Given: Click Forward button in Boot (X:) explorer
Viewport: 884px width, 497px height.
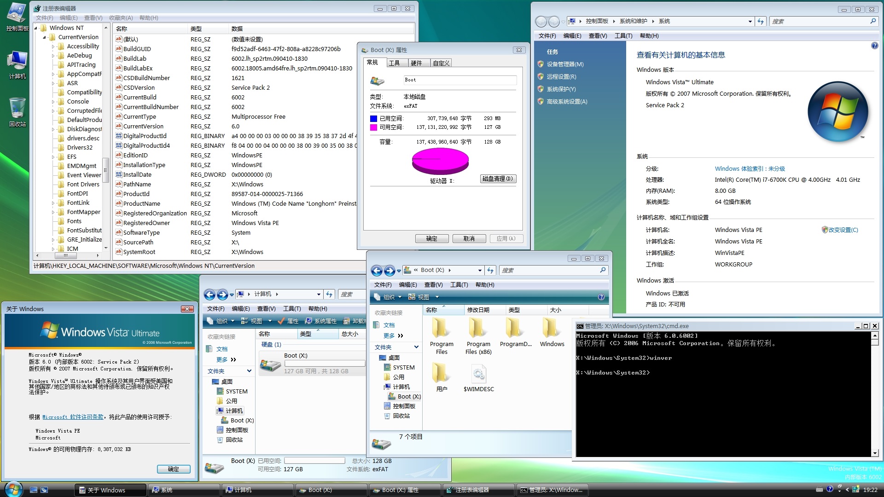Looking at the screenshot, I should [390, 271].
